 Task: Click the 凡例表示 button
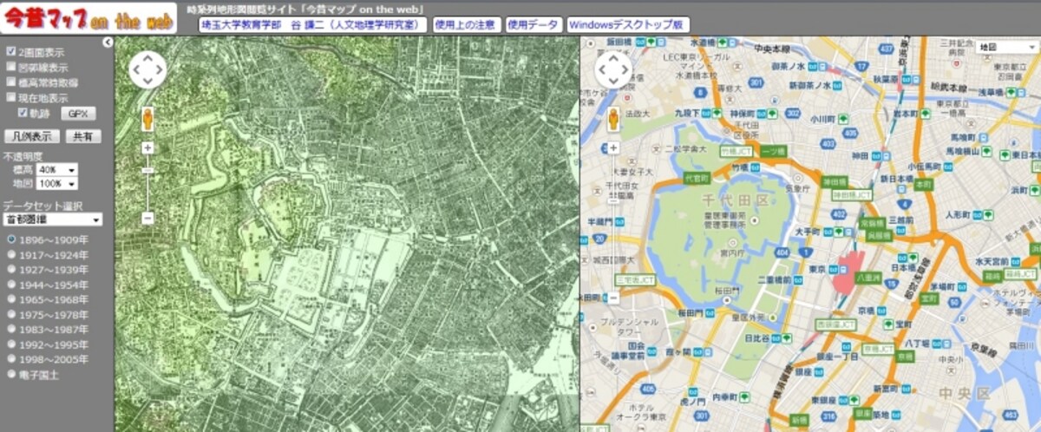32,136
